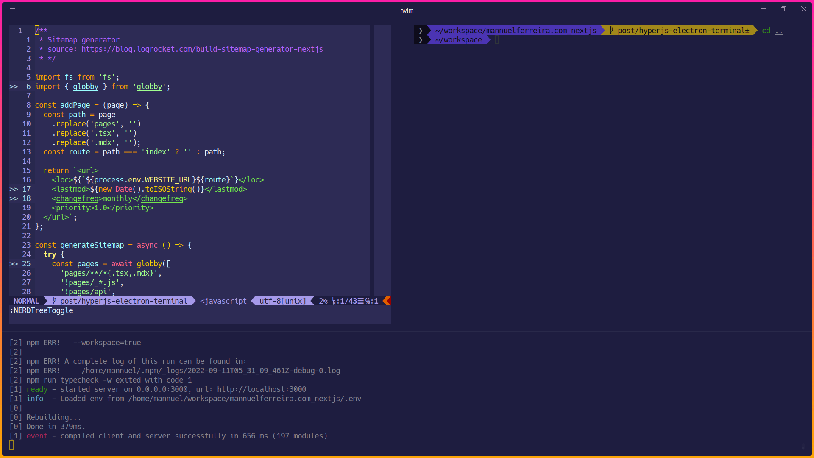Image resolution: width=814 pixels, height=458 pixels.
Task: Click the post/hyperjs-electron-terminal± branch in the prompt
Action: coord(683,31)
